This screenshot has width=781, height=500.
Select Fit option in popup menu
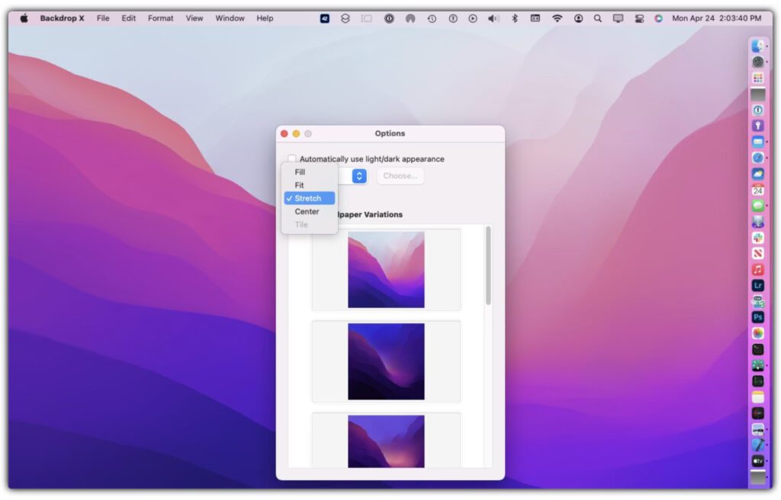pyautogui.click(x=300, y=185)
